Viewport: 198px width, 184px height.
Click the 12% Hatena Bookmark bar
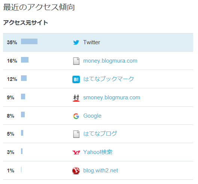point(24,78)
